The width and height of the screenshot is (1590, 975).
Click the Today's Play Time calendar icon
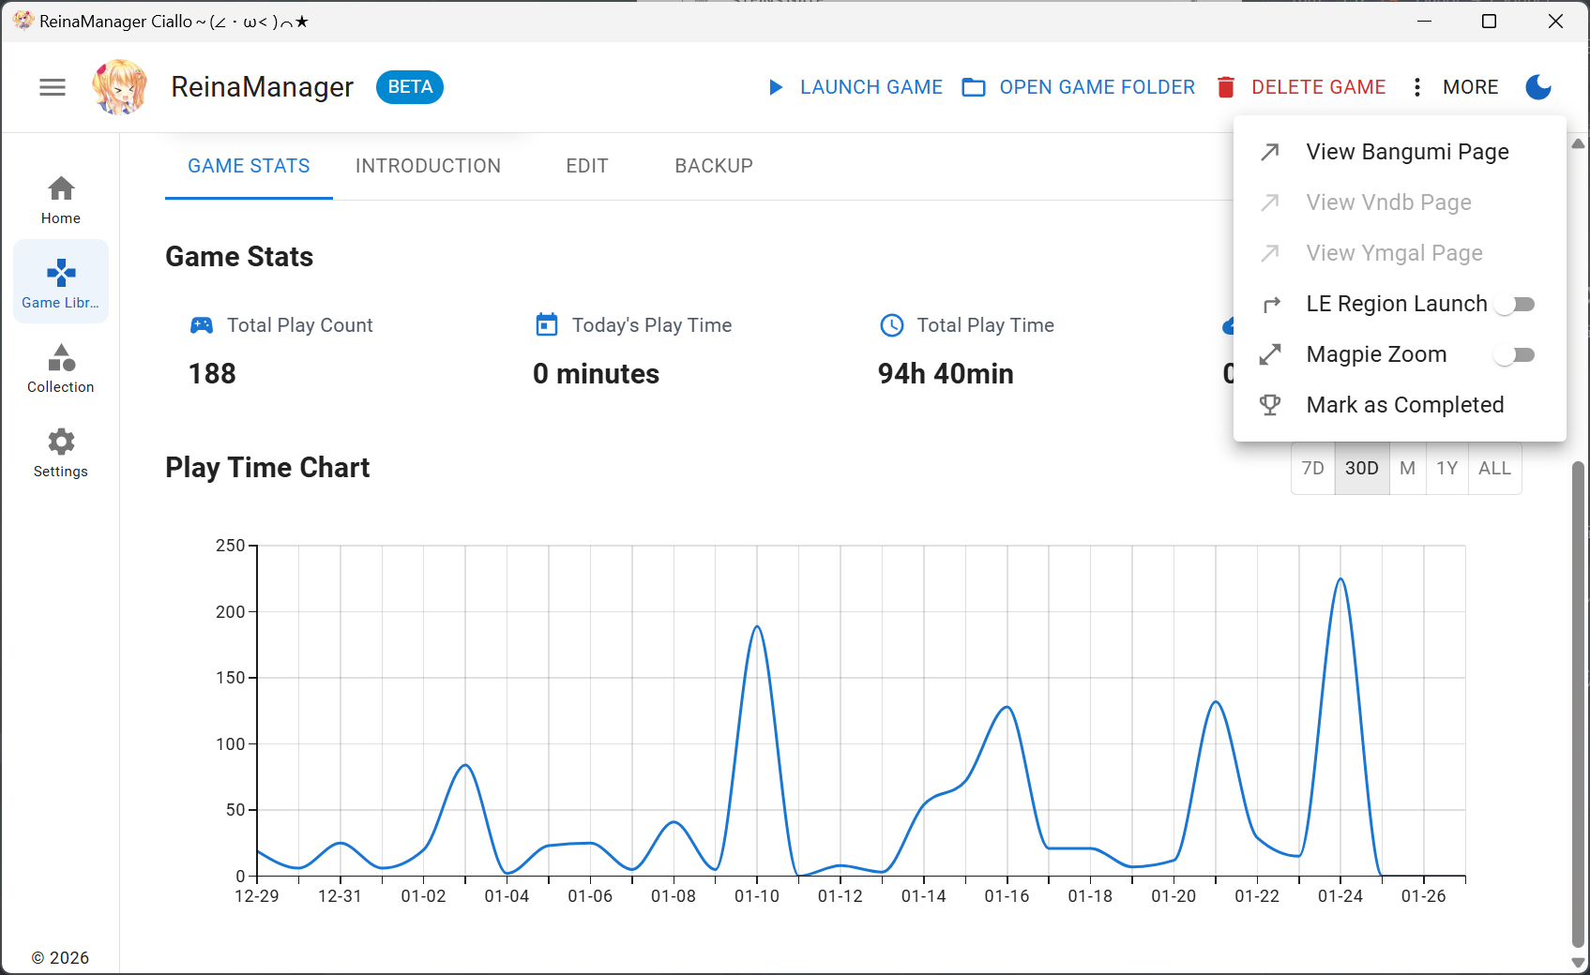547,324
